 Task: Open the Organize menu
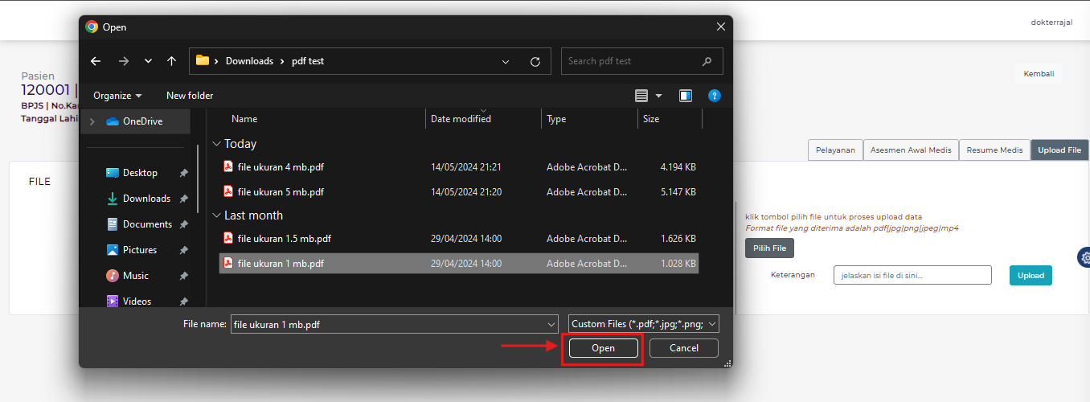pos(117,96)
